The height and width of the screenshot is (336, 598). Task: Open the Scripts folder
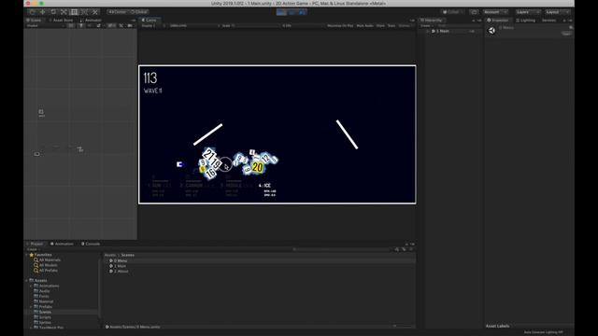pos(42,317)
